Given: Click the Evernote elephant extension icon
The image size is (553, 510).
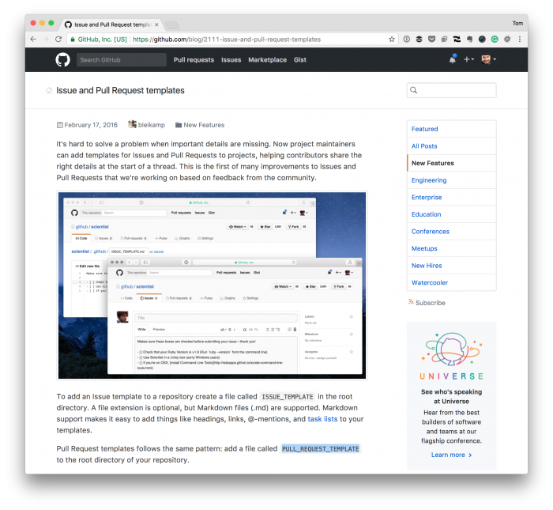Looking at the screenshot, I should coord(469,40).
